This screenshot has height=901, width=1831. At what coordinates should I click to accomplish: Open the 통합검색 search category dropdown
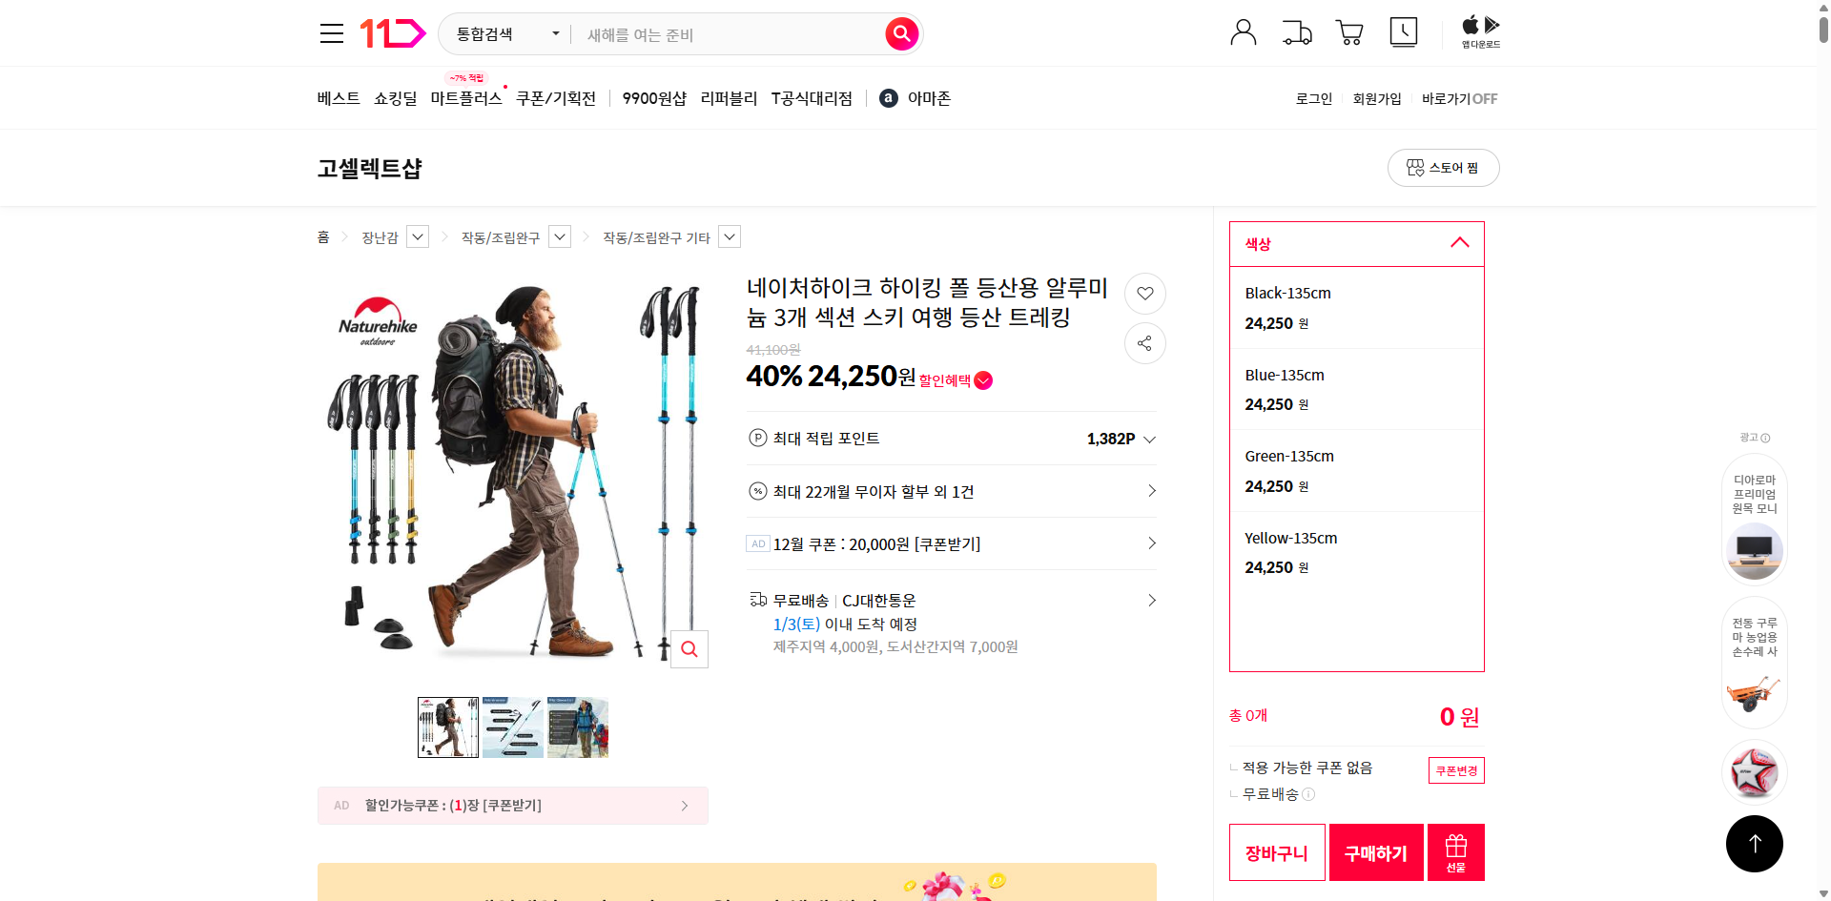(504, 33)
